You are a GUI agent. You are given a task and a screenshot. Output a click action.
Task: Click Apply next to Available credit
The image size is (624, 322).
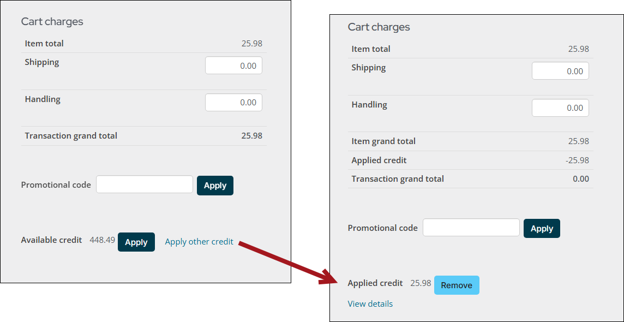(136, 242)
